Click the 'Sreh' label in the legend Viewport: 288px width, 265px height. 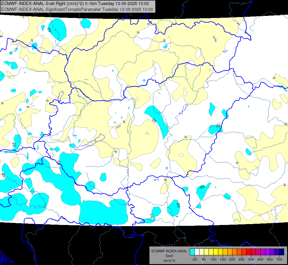[x=169, y=256]
